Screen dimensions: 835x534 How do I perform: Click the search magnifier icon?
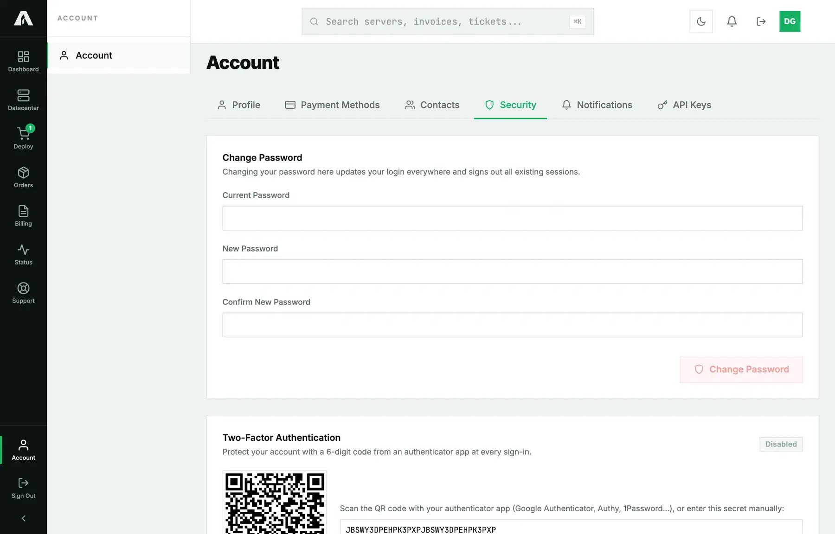coord(314,21)
